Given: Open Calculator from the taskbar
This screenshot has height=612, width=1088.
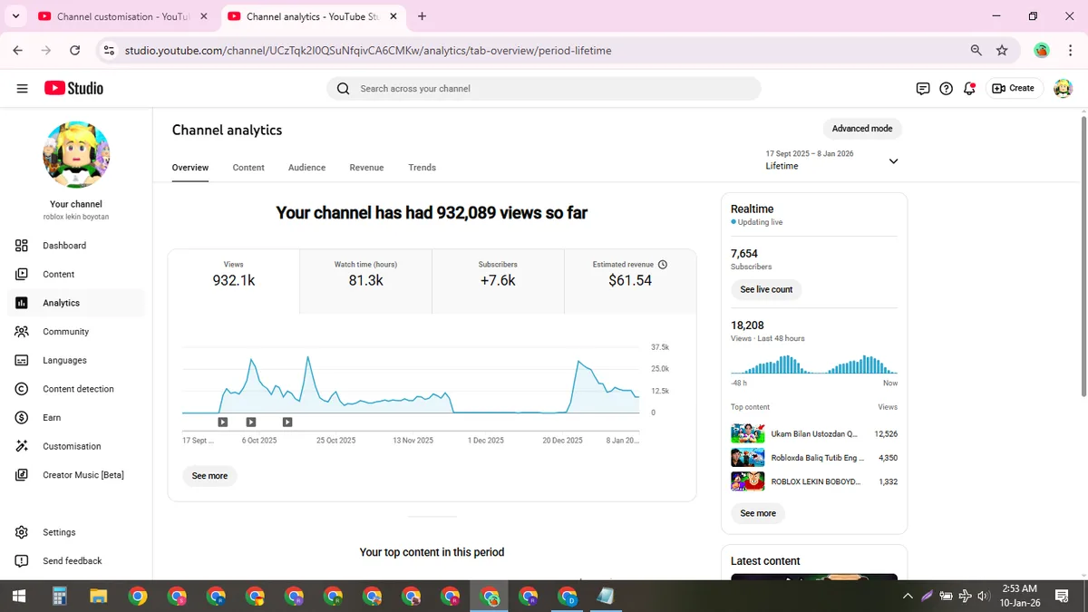Looking at the screenshot, I should 60,597.
